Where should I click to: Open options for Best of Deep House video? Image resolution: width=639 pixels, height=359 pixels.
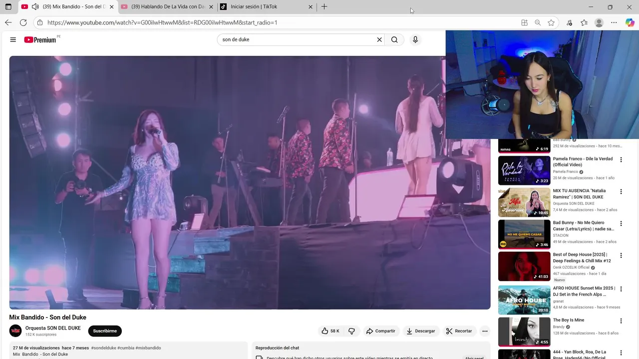pyautogui.click(x=621, y=255)
